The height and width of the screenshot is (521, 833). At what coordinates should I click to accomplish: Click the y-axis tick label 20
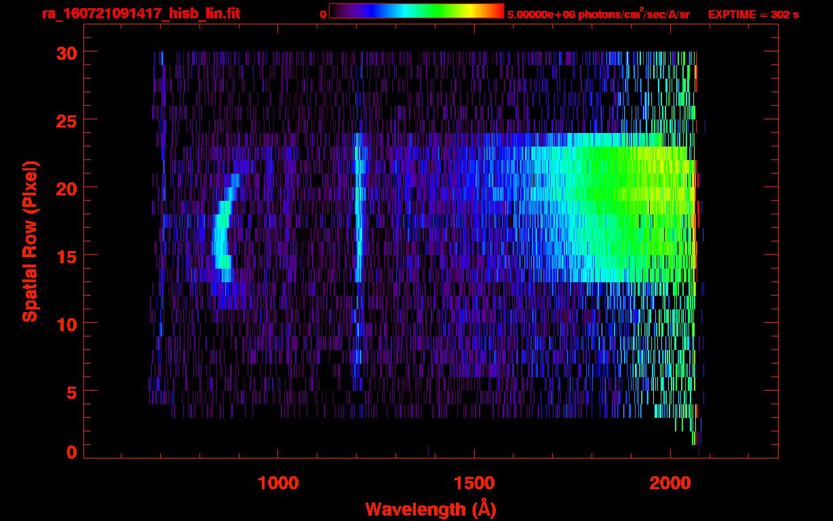point(66,188)
